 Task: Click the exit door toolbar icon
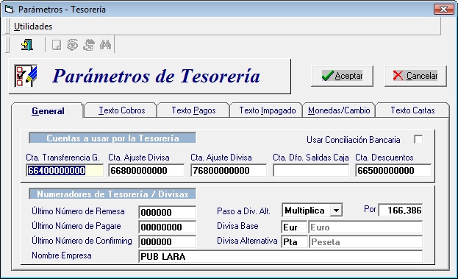pos(27,45)
